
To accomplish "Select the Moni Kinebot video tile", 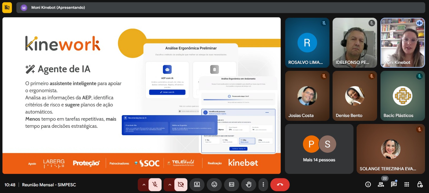I will pyautogui.click(x=402, y=43).
